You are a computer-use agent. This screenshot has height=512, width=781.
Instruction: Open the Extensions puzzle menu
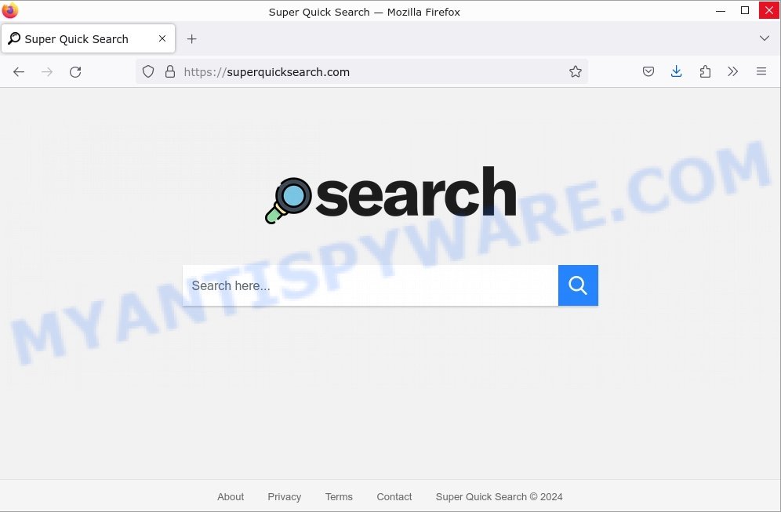705,71
